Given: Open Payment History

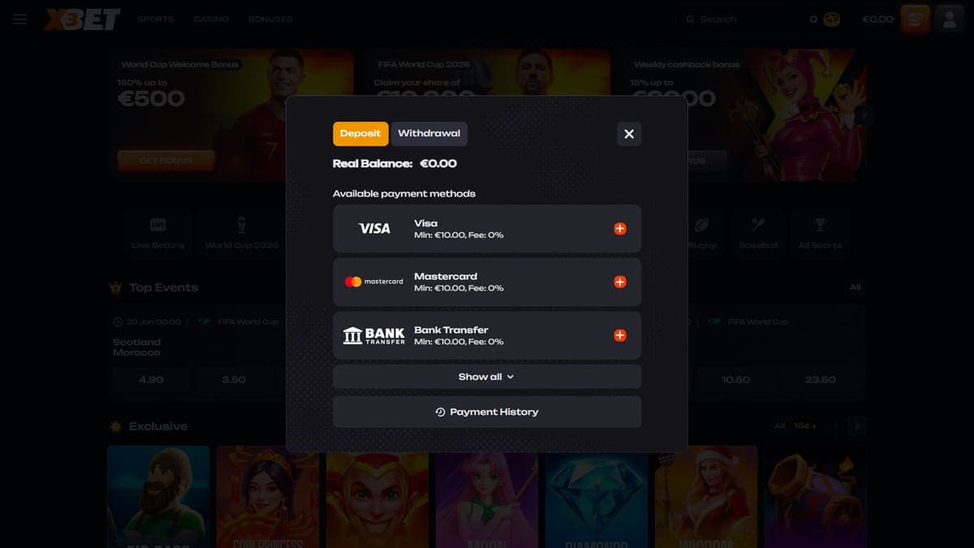Looking at the screenshot, I should (487, 412).
